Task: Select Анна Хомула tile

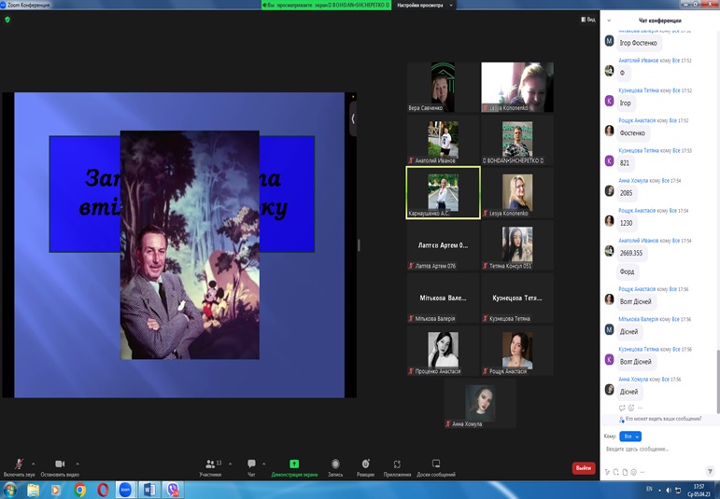Action: pyautogui.click(x=480, y=404)
